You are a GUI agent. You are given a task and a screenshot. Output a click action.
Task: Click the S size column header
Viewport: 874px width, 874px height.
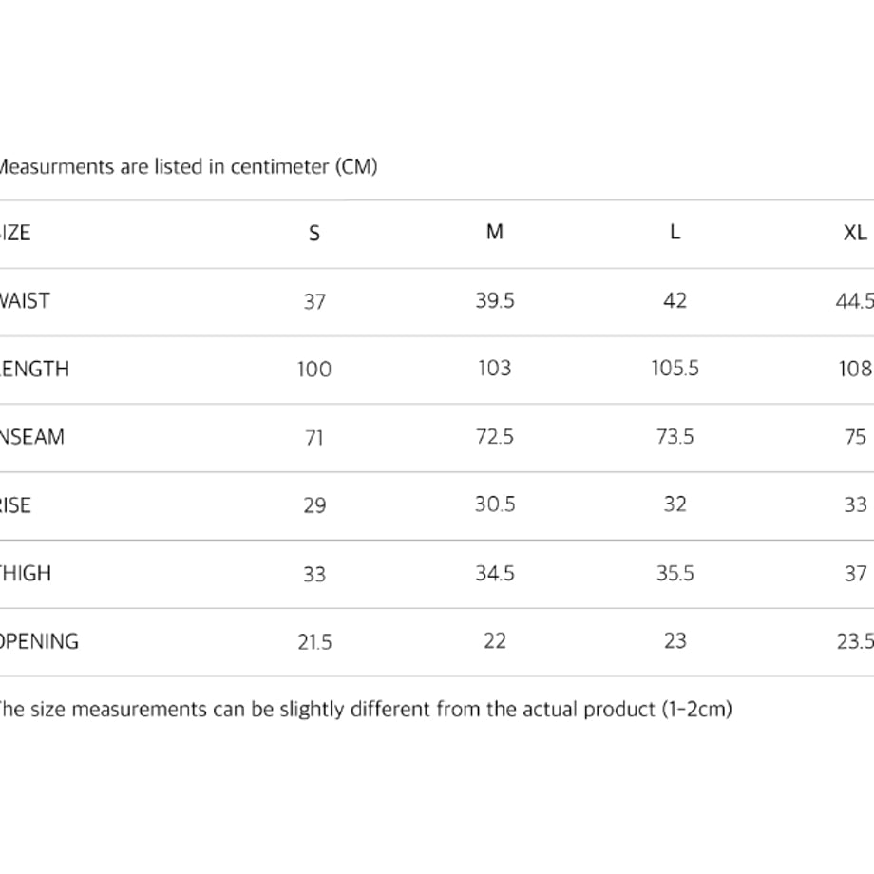tap(314, 233)
